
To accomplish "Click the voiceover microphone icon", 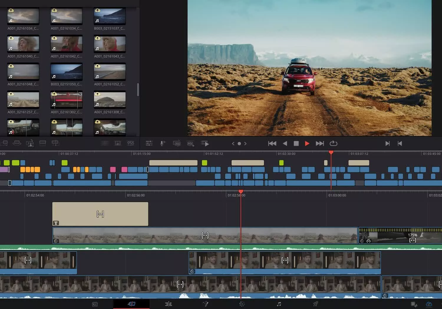I will 162,143.
